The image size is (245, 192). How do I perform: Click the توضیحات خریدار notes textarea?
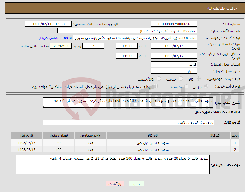point(113,165)
